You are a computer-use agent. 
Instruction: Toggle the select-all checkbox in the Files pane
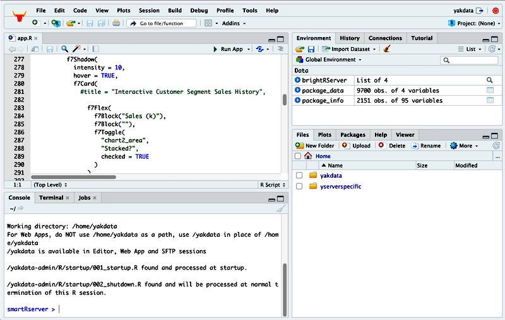(x=298, y=156)
